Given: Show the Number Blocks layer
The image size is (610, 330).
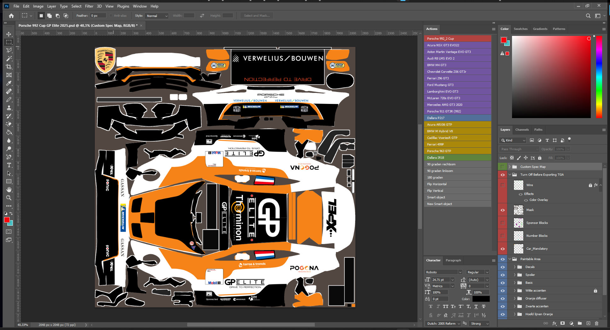Looking at the screenshot, I should tap(503, 236).
